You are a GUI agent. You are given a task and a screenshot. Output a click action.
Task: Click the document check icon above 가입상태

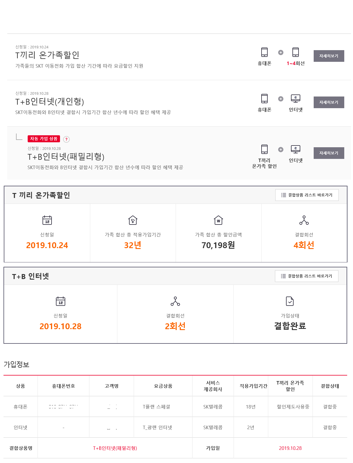pos(290,301)
